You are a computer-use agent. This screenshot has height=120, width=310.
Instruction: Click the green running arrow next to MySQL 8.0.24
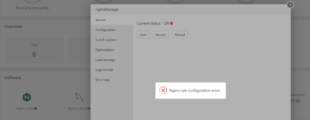[89, 109]
